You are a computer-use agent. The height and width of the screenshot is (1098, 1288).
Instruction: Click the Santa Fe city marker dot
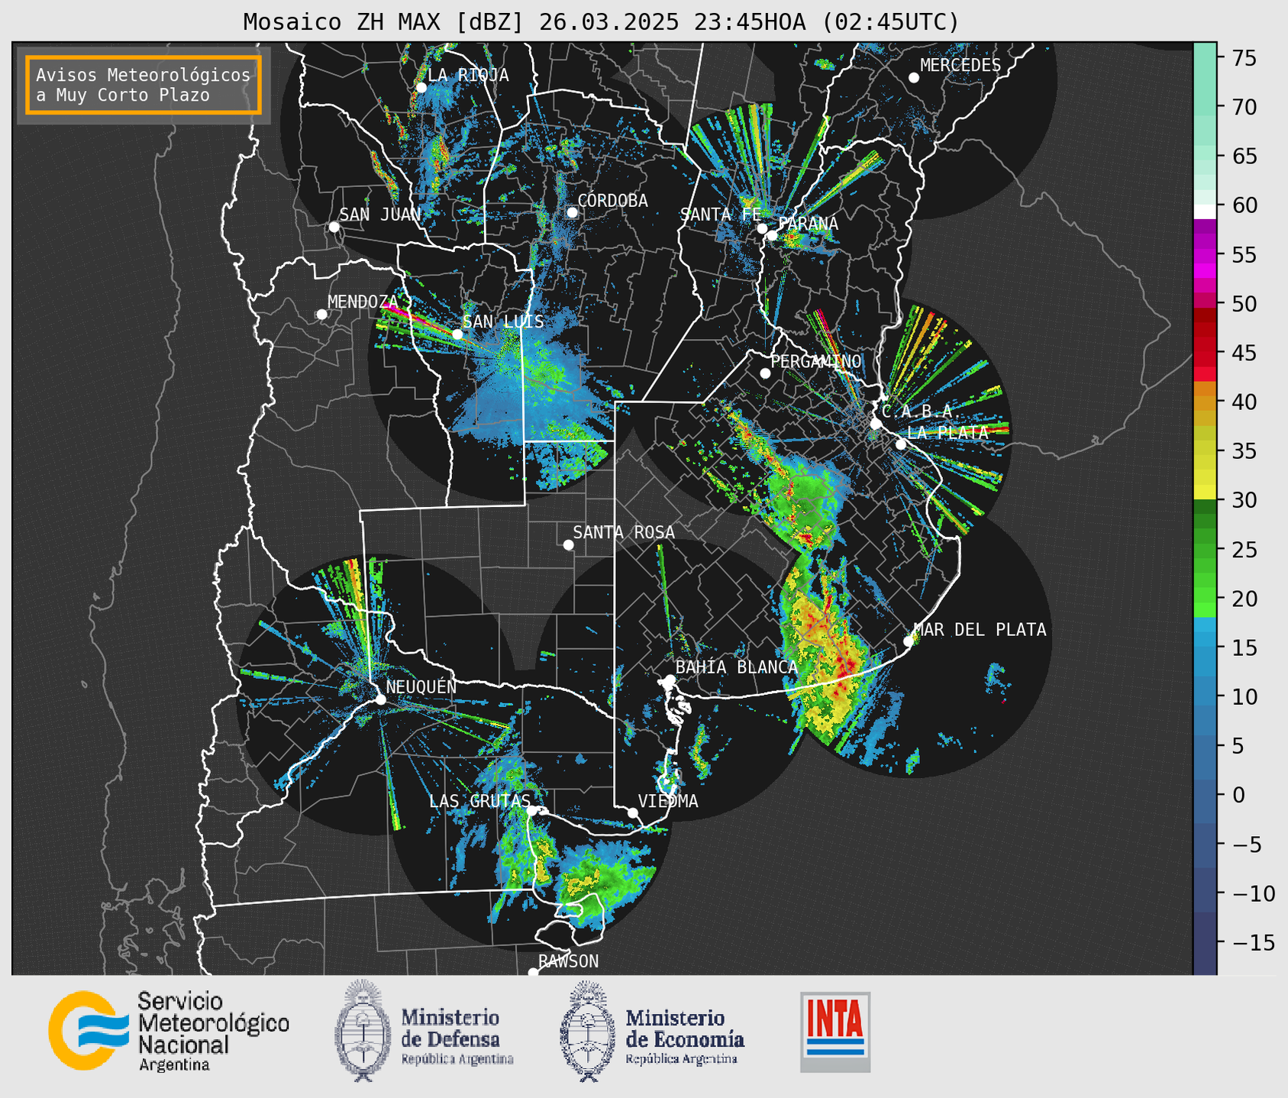tap(762, 228)
